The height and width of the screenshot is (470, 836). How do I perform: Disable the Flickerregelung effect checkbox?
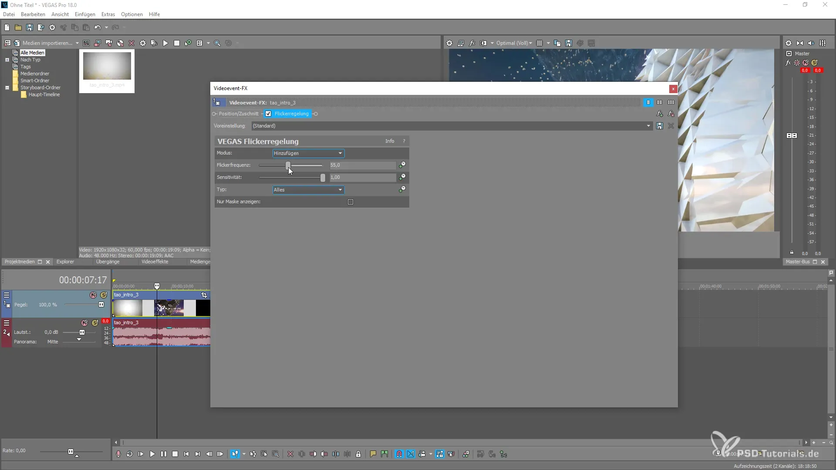pyautogui.click(x=268, y=114)
